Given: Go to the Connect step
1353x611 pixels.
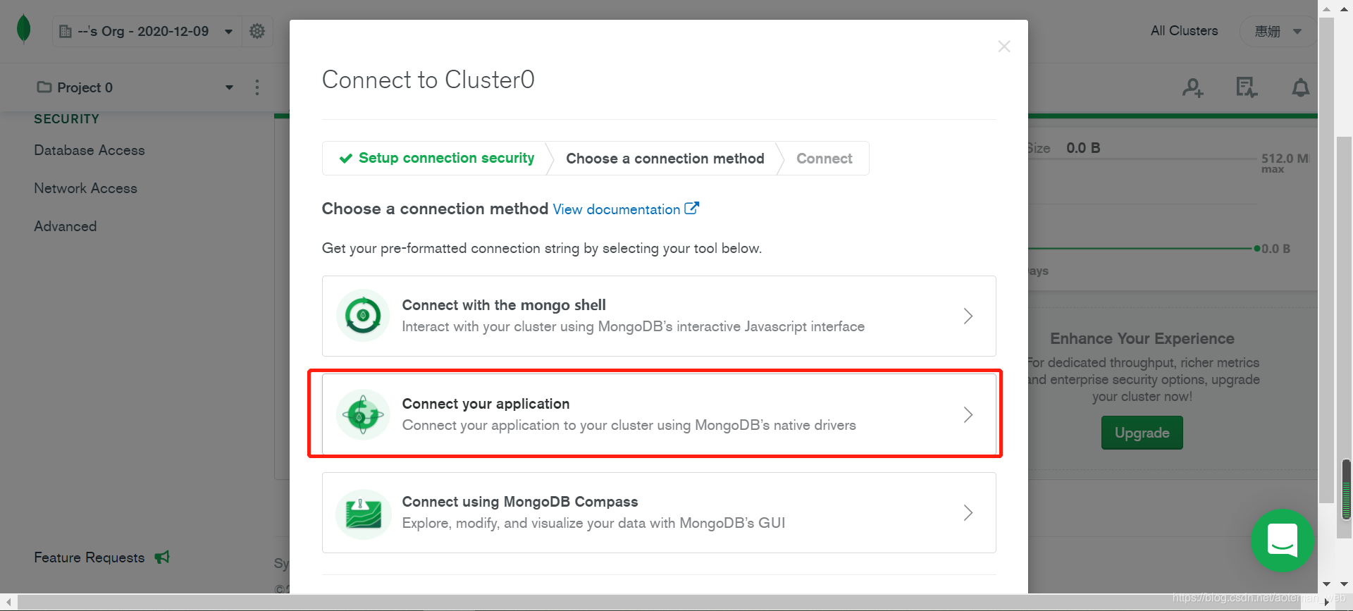Looking at the screenshot, I should pos(824,159).
